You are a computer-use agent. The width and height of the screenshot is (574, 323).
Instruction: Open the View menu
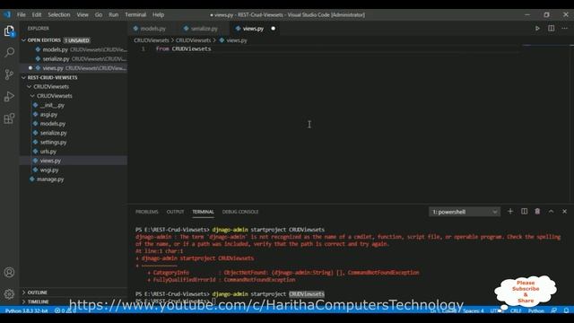[83, 14]
